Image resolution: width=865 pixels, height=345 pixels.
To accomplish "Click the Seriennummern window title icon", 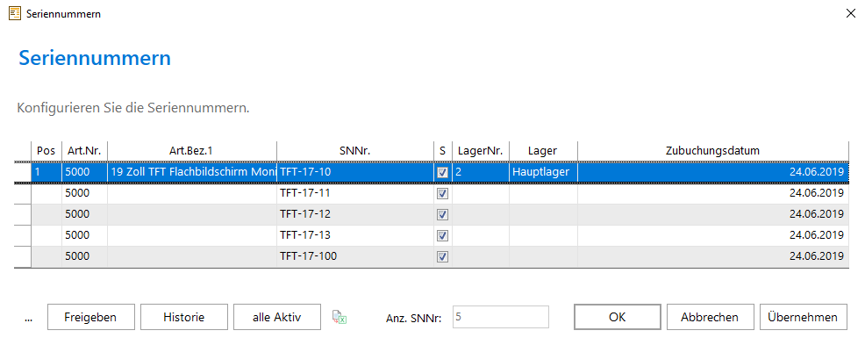I will [x=15, y=14].
